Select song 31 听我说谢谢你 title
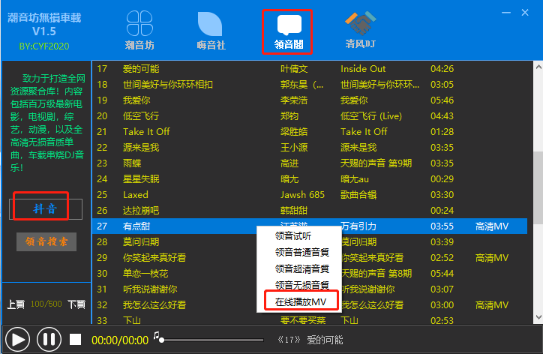543x354 pixels. pyautogui.click(x=150, y=289)
